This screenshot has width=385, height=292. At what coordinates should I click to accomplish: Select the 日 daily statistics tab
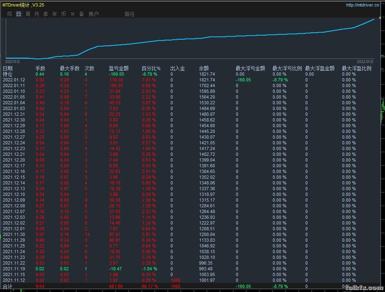[18, 14]
